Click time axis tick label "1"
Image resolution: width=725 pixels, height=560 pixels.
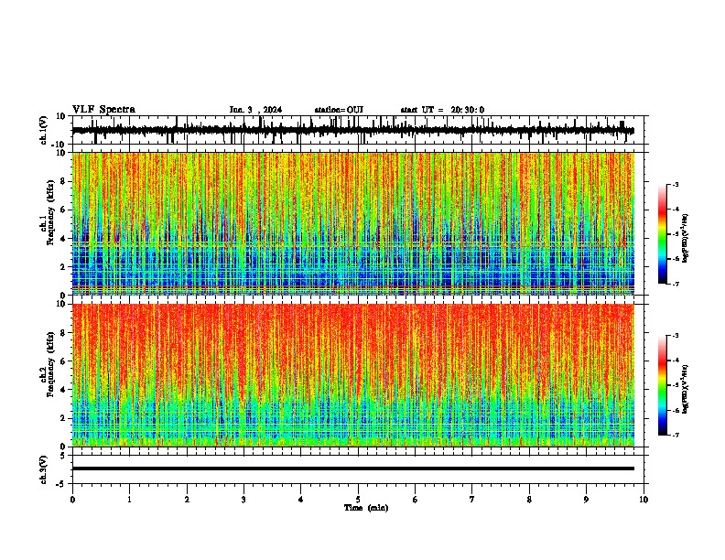(129, 500)
